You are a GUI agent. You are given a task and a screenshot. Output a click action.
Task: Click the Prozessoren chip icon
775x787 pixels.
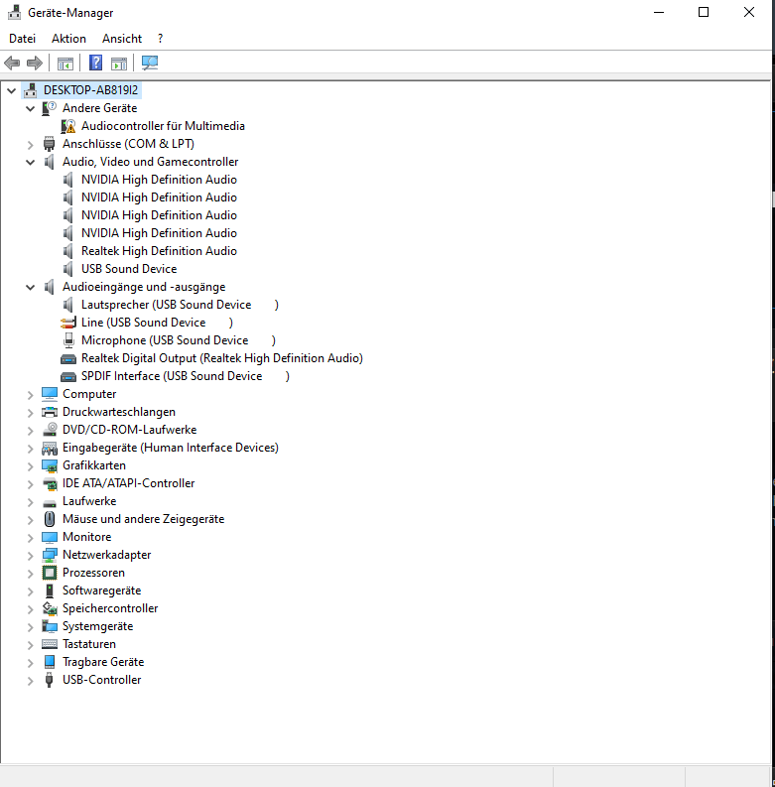[50, 573]
